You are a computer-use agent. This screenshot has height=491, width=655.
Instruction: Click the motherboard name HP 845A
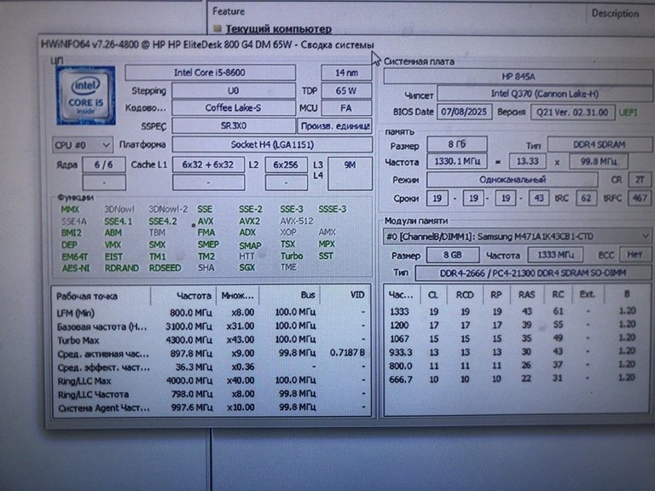tap(518, 77)
